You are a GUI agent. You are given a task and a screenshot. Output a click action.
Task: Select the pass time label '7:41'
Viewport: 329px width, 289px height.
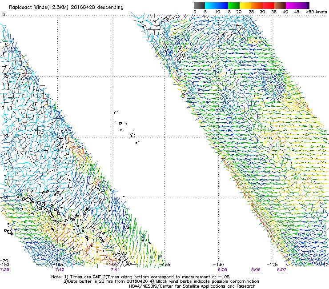click(115, 269)
